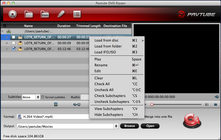This screenshot has height=140, width=221.
Task: Mute audio with the speaker icon
Action: [x=217, y=97]
